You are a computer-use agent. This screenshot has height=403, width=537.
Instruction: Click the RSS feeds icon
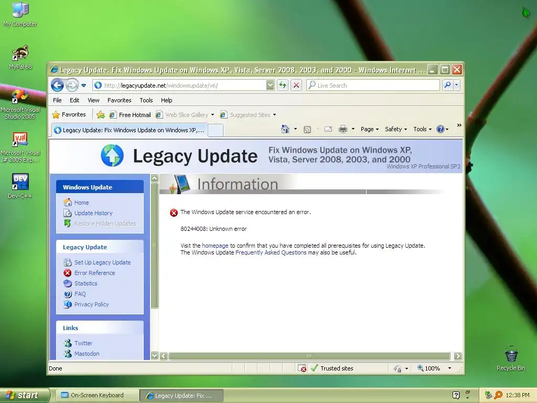click(307, 130)
